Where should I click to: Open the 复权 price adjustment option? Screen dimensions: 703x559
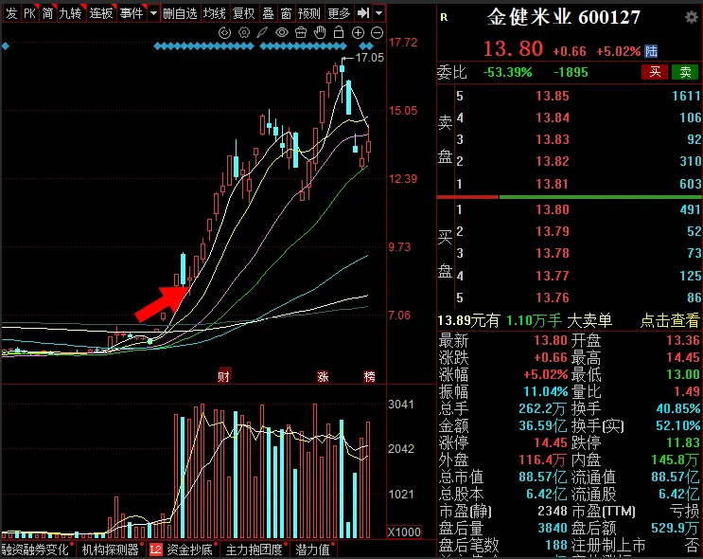(244, 13)
